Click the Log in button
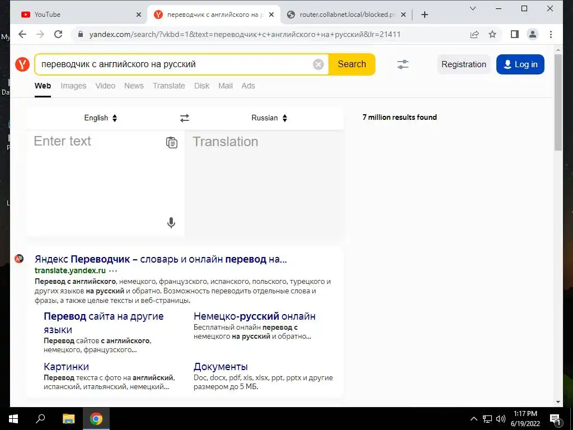This screenshot has height=430, width=573. tap(520, 64)
